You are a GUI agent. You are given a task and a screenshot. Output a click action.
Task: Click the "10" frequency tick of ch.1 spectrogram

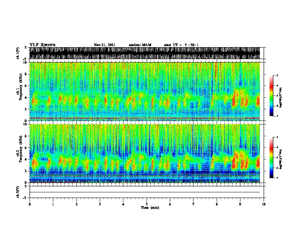click(25, 62)
